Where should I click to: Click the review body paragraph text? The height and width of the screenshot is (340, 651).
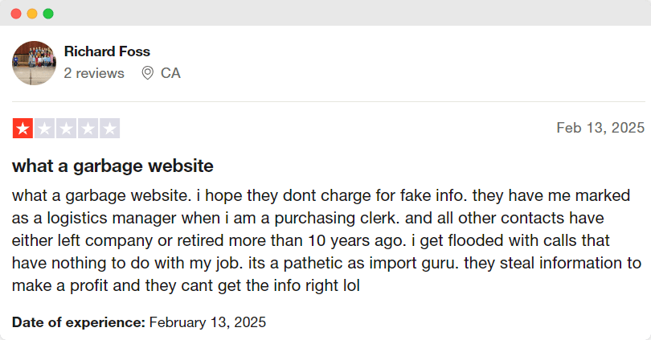[326, 240]
